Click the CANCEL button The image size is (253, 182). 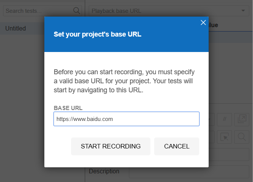[x=177, y=146]
